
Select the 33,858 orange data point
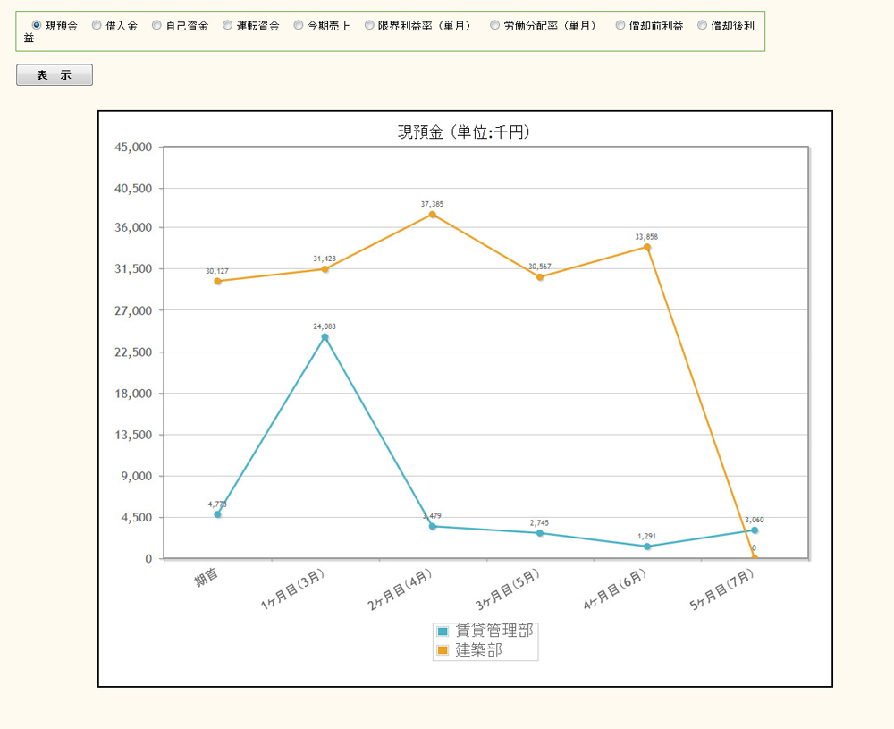tap(647, 247)
